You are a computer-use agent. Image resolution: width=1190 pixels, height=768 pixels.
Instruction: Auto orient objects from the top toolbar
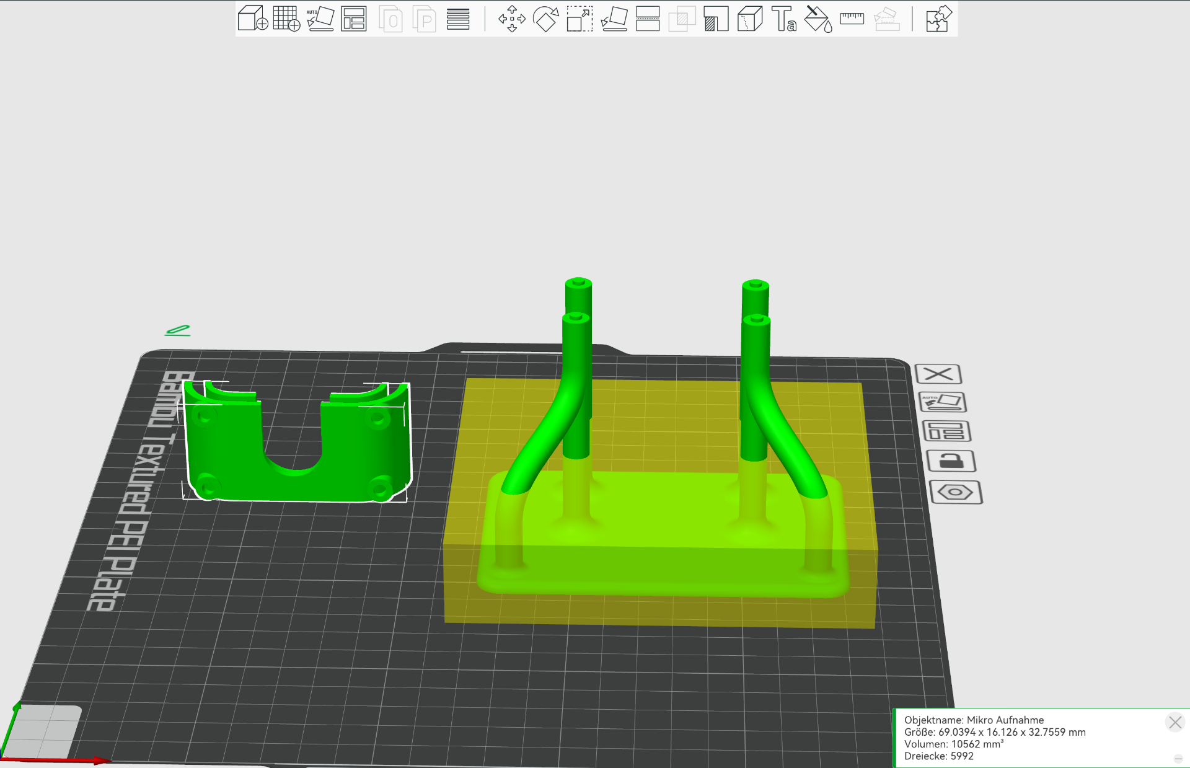pyautogui.click(x=320, y=19)
